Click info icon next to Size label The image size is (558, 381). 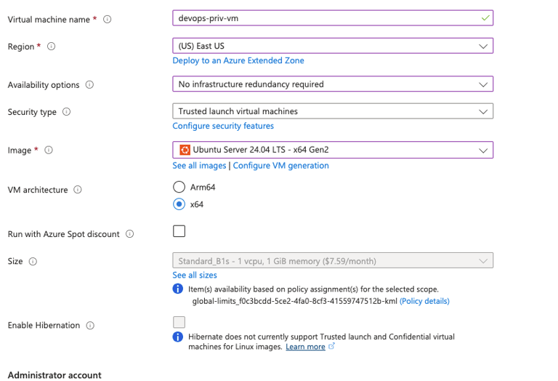[x=33, y=261]
